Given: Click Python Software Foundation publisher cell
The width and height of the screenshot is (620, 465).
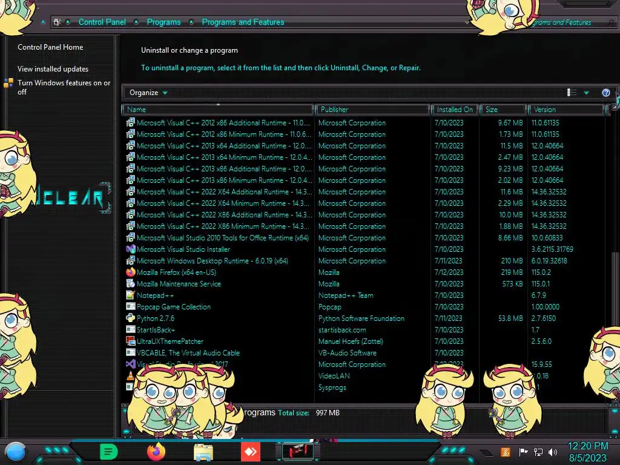Looking at the screenshot, I should [361, 318].
